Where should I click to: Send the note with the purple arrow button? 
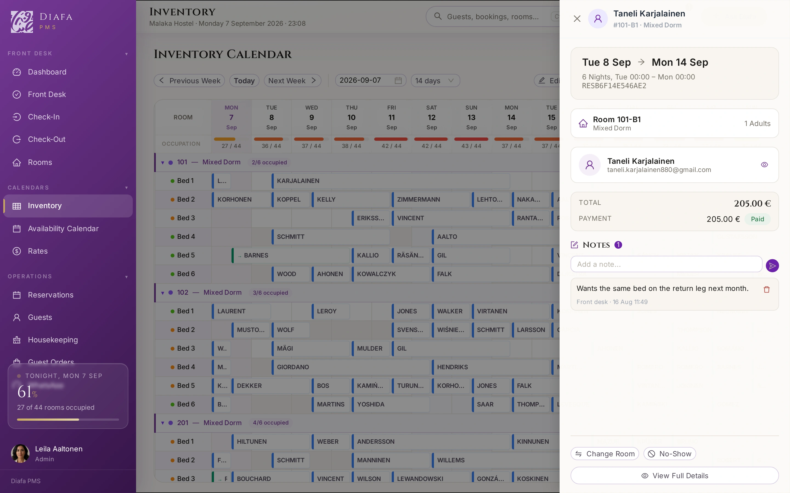[x=772, y=266]
